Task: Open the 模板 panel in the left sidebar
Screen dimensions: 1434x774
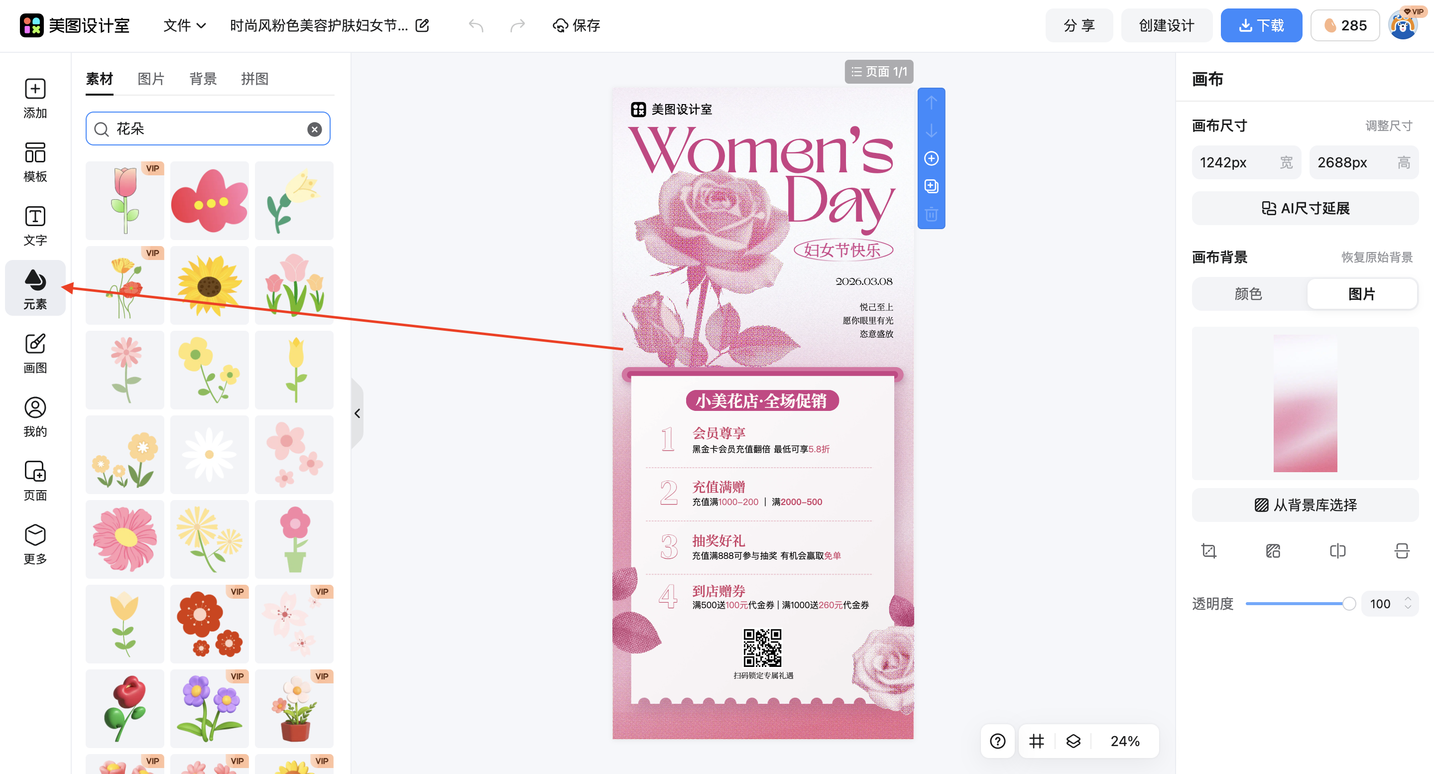Action: 35,161
